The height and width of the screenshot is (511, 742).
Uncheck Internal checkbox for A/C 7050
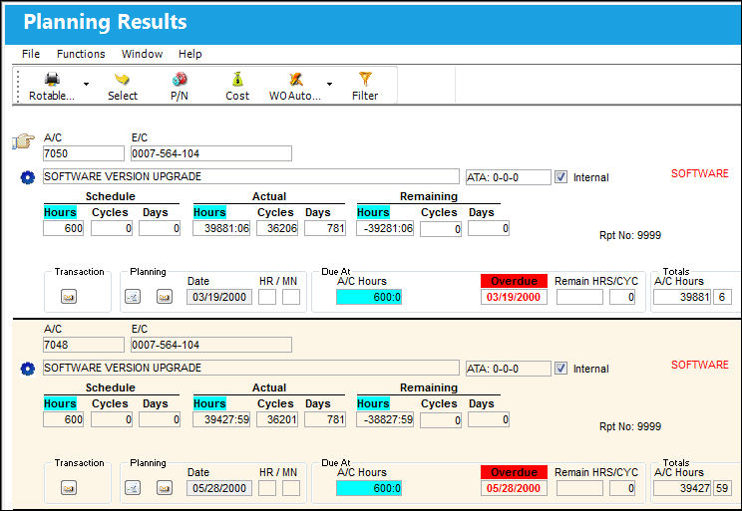coord(560,177)
